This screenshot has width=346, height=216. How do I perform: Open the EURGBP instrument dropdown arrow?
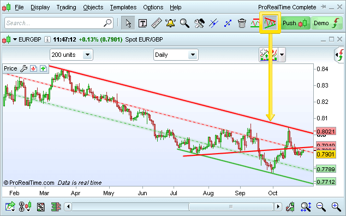pyautogui.click(x=15, y=39)
